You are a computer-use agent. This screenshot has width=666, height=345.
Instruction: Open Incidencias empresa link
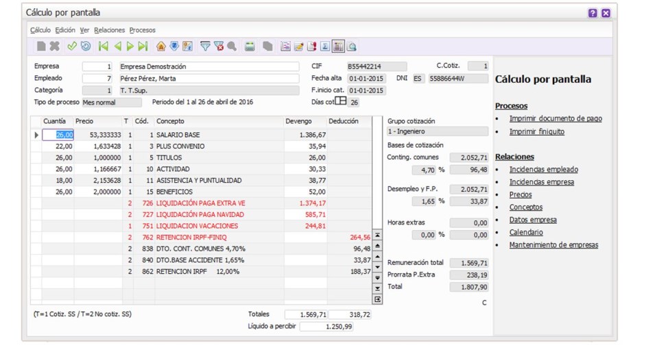[542, 182]
